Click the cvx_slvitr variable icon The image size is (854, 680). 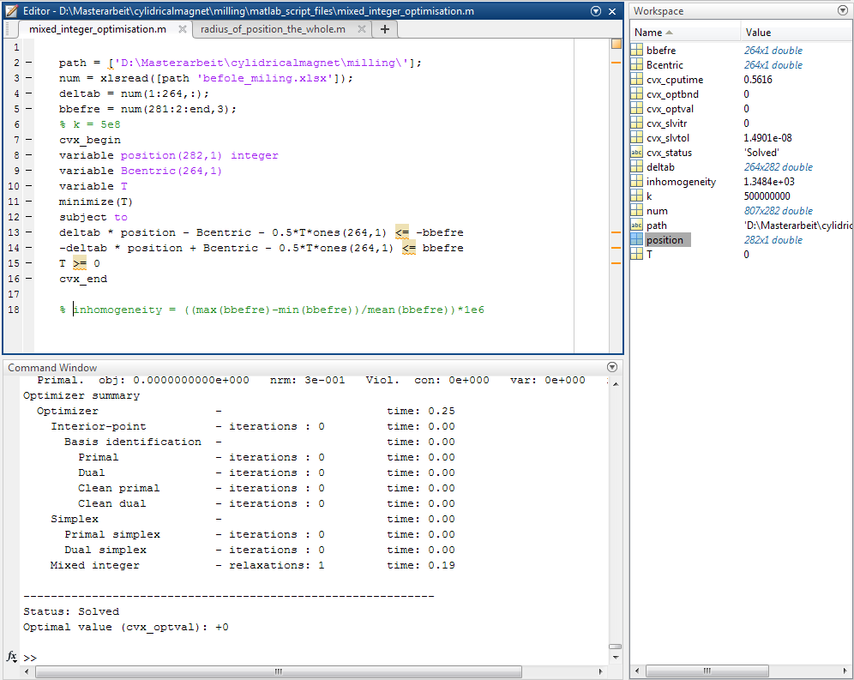(x=637, y=123)
